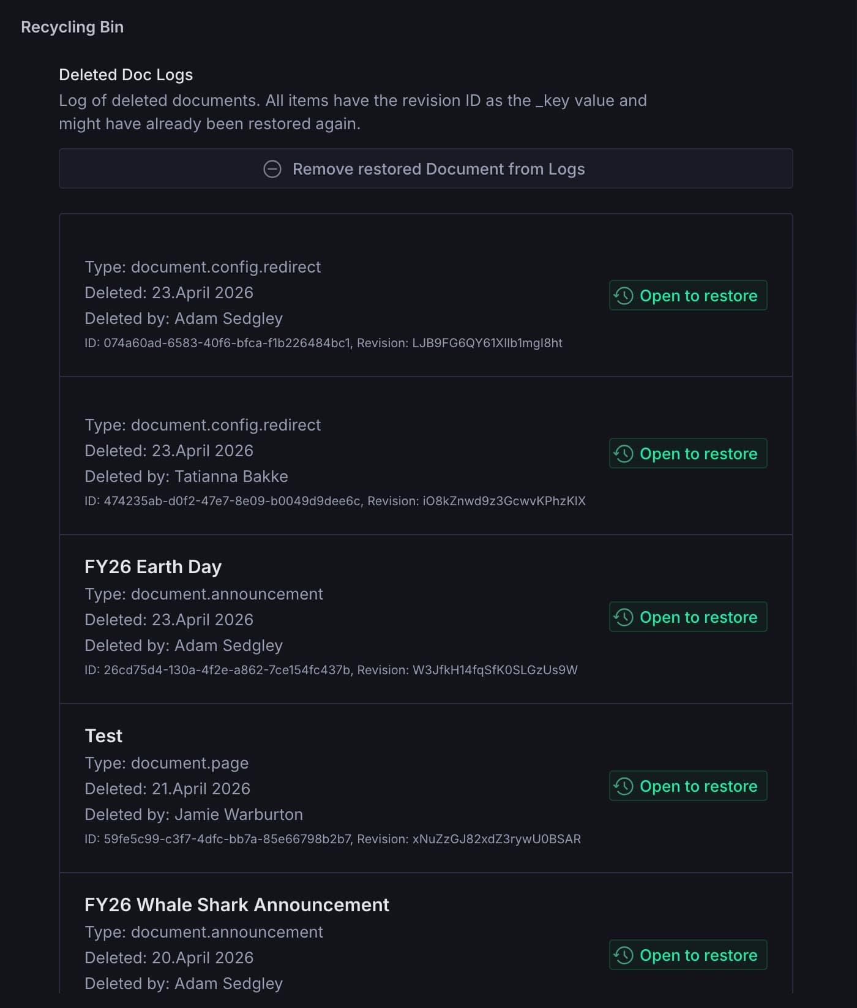The image size is (857, 1008).
Task: Click the restore clock icon on the first redirect entry
Action: point(623,295)
